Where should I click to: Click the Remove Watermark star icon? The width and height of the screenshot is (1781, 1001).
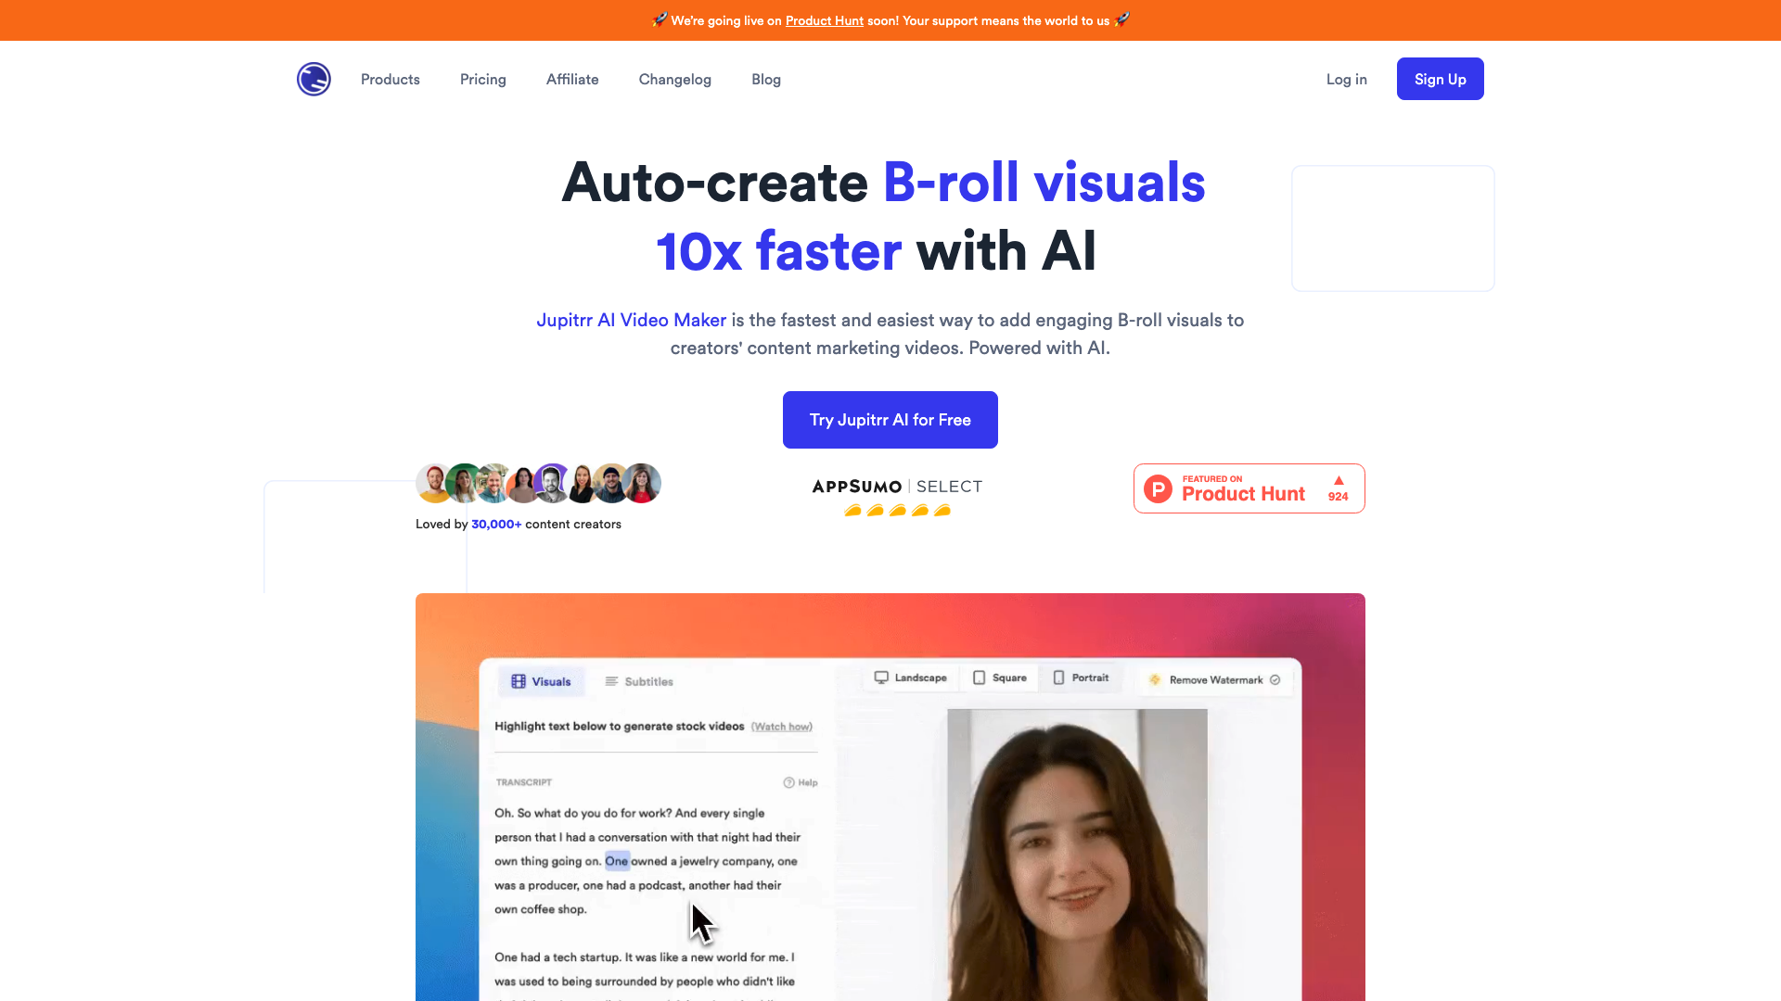click(x=1154, y=679)
